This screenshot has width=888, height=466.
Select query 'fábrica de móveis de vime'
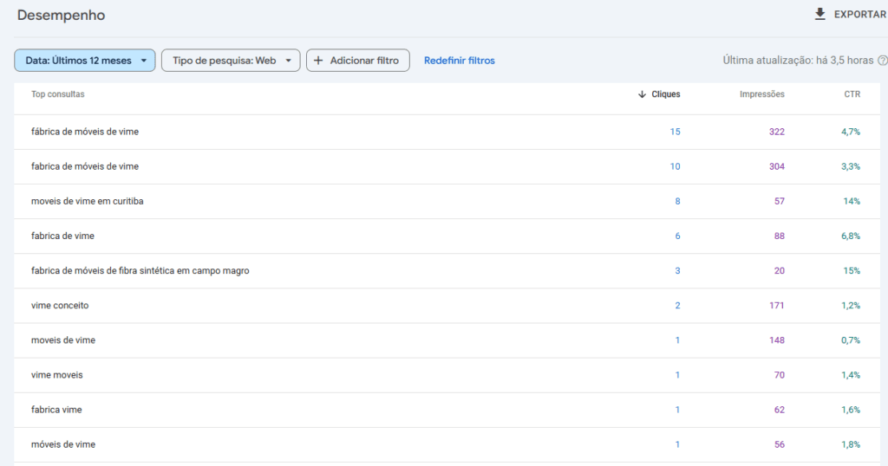click(x=85, y=132)
